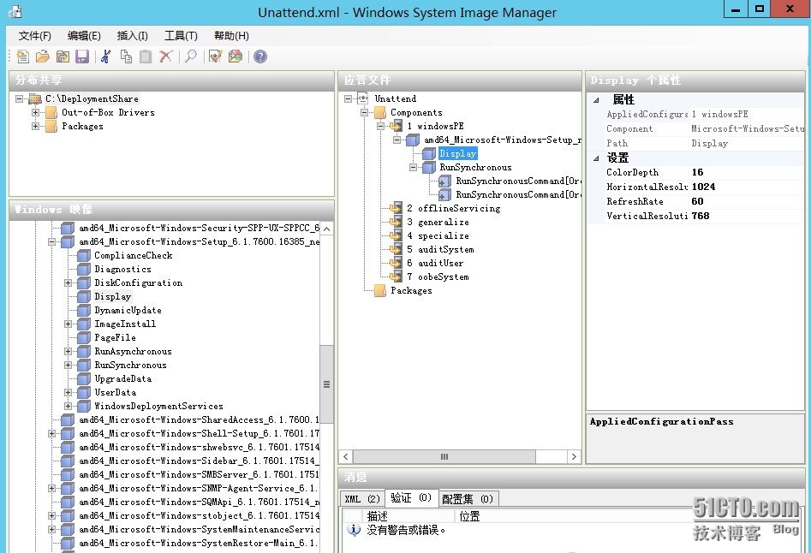Screen dimensions: 811x553
Task: Click the Windows image scroll up arrow
Action: (326, 229)
